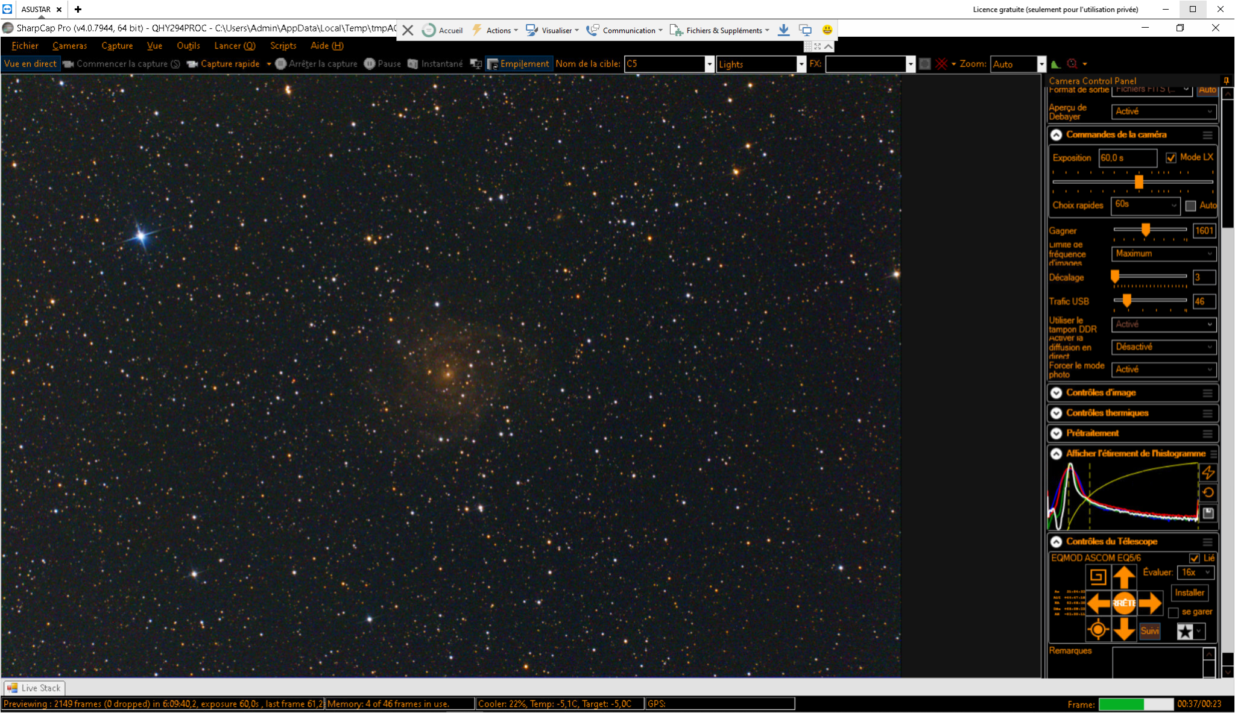Click the Capture rapide button
Screen dimensions: 1235x713
223,64
